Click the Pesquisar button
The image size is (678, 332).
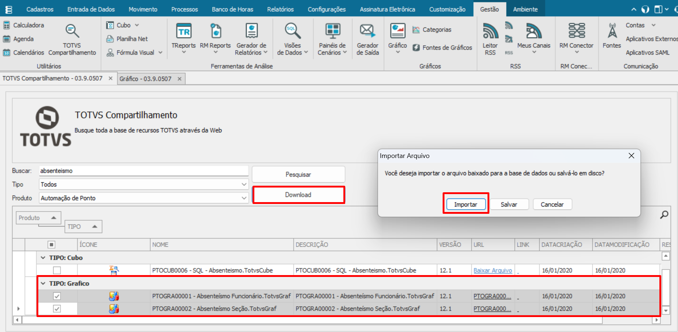pos(298,174)
